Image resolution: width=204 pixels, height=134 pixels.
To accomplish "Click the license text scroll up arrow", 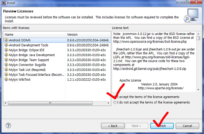I will (198, 34).
